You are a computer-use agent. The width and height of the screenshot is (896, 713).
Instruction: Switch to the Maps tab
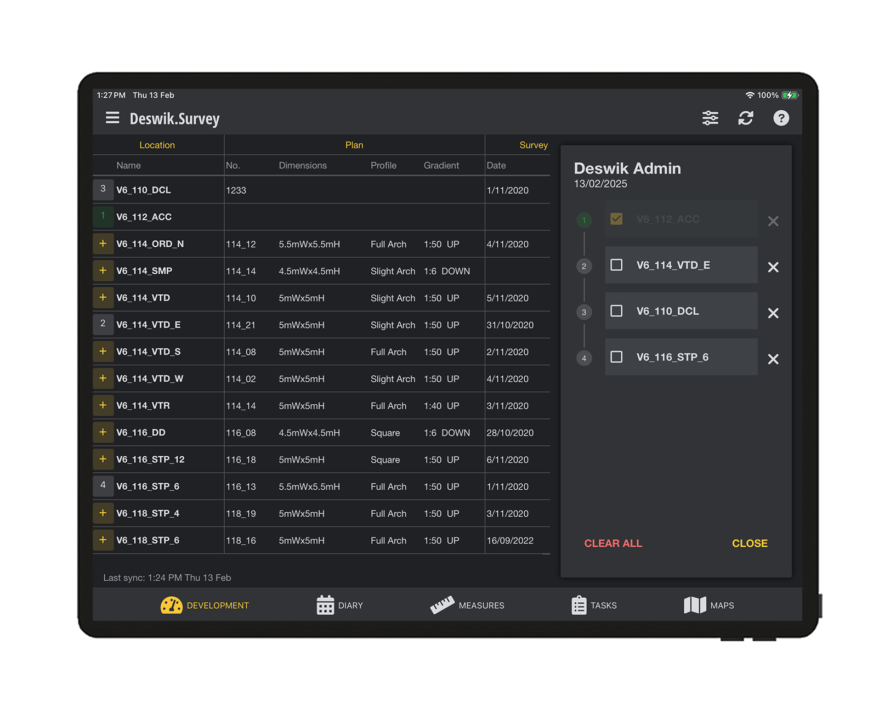pos(708,605)
